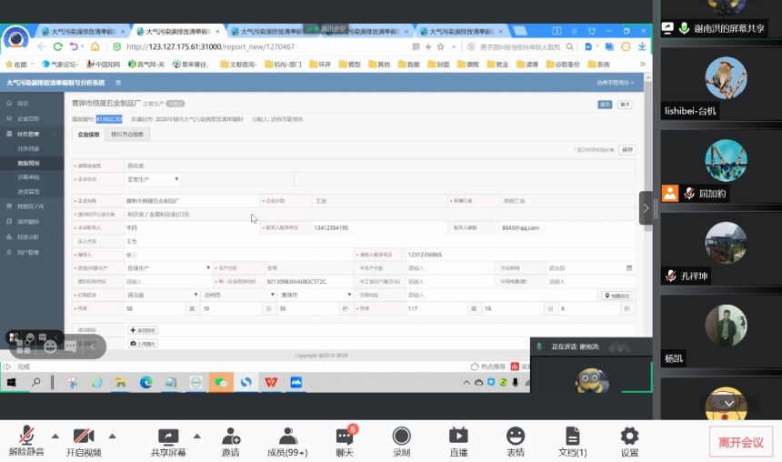The width and height of the screenshot is (782, 462).
Task: Click the blue 提交 submit button
Action: 605,105
